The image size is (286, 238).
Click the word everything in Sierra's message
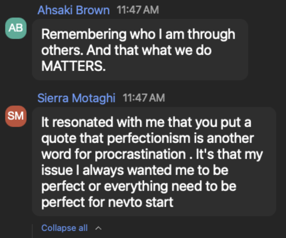click(136, 186)
